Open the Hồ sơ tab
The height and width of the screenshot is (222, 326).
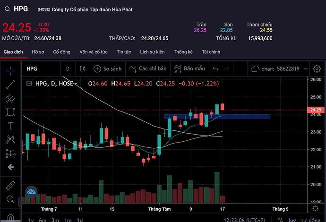(x=38, y=52)
